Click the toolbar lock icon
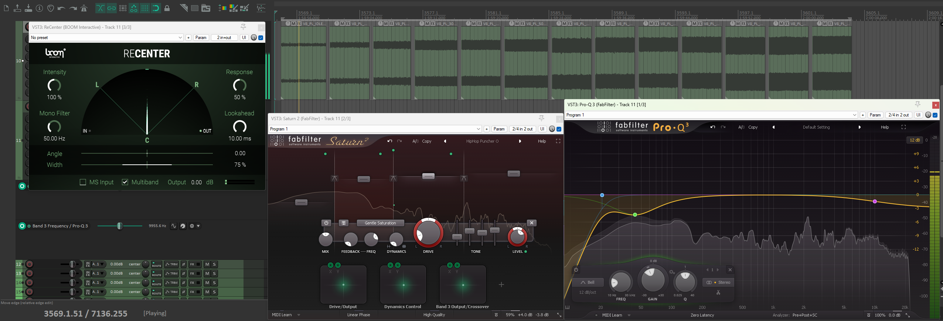This screenshot has width=943, height=321. [167, 8]
